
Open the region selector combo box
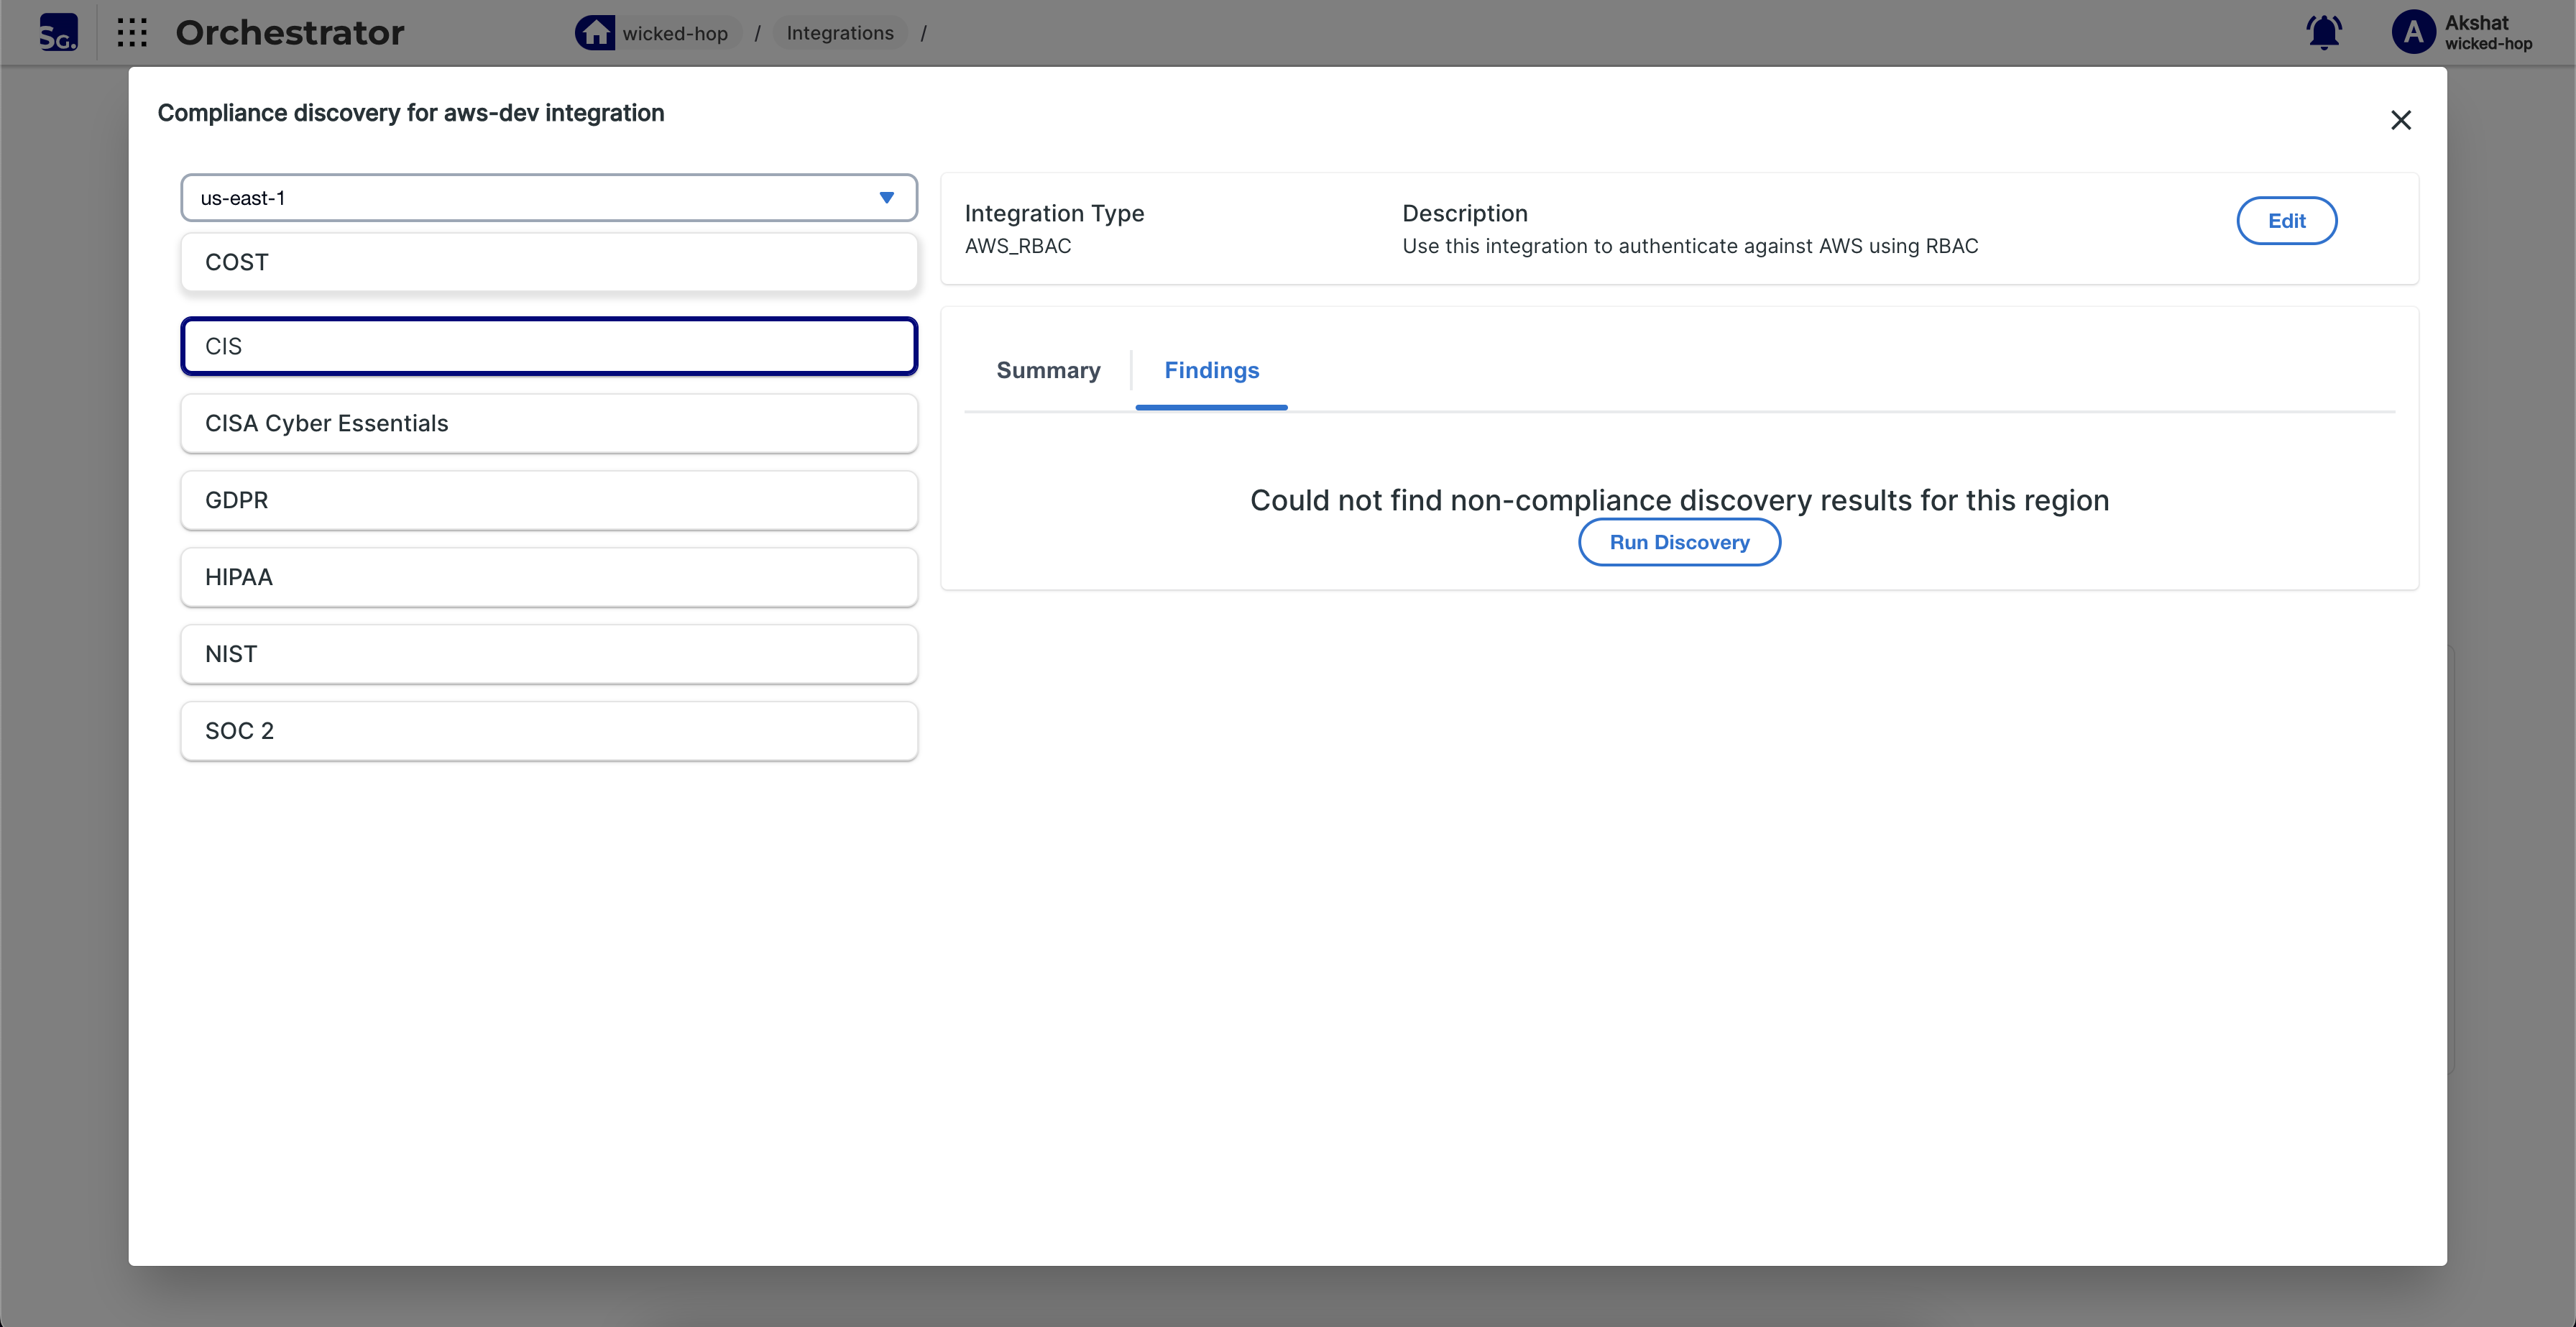tap(530, 198)
